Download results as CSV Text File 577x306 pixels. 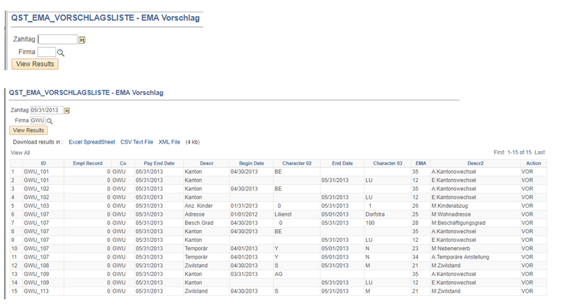pos(137,142)
